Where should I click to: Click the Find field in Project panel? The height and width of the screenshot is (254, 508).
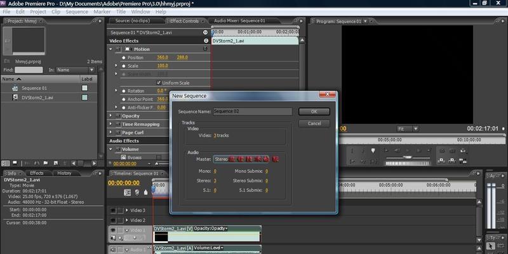[x=29, y=70]
